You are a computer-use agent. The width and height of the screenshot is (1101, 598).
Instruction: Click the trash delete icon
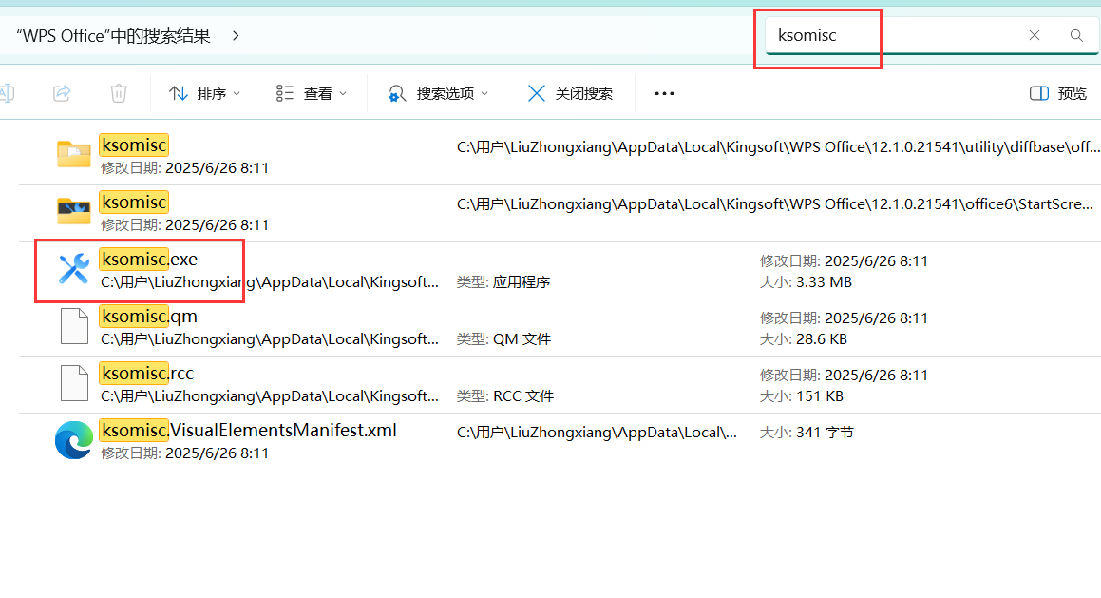[x=119, y=93]
